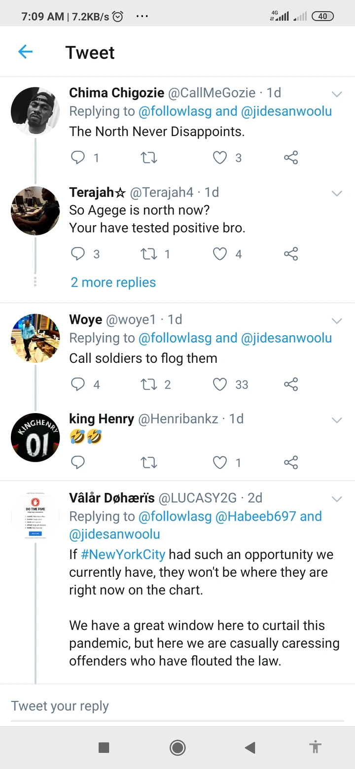
Task: Like Chima Chigozie's tweet
Action: pyautogui.click(x=220, y=158)
